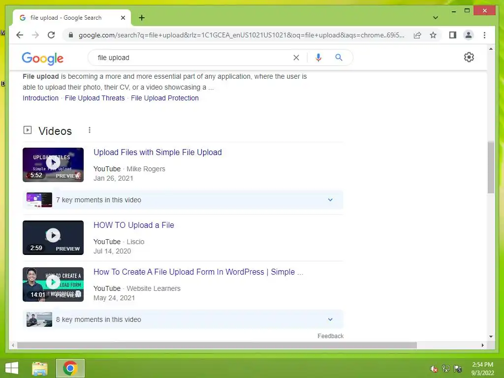Viewport: 504px width, 378px height.
Task: Open the File Upload Protection link
Action: pos(164,98)
